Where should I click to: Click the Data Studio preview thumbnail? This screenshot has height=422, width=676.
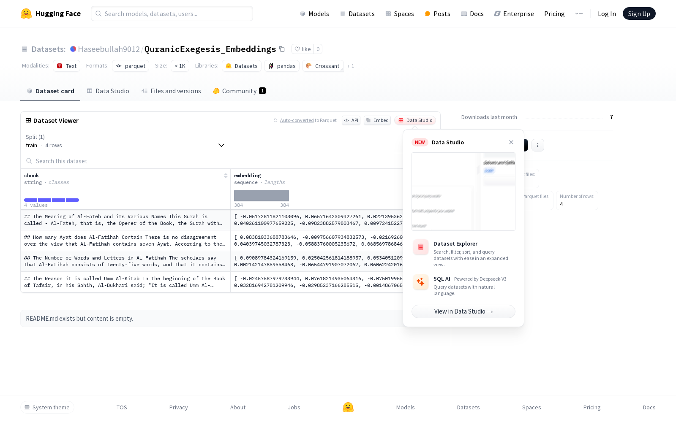pos(463,192)
